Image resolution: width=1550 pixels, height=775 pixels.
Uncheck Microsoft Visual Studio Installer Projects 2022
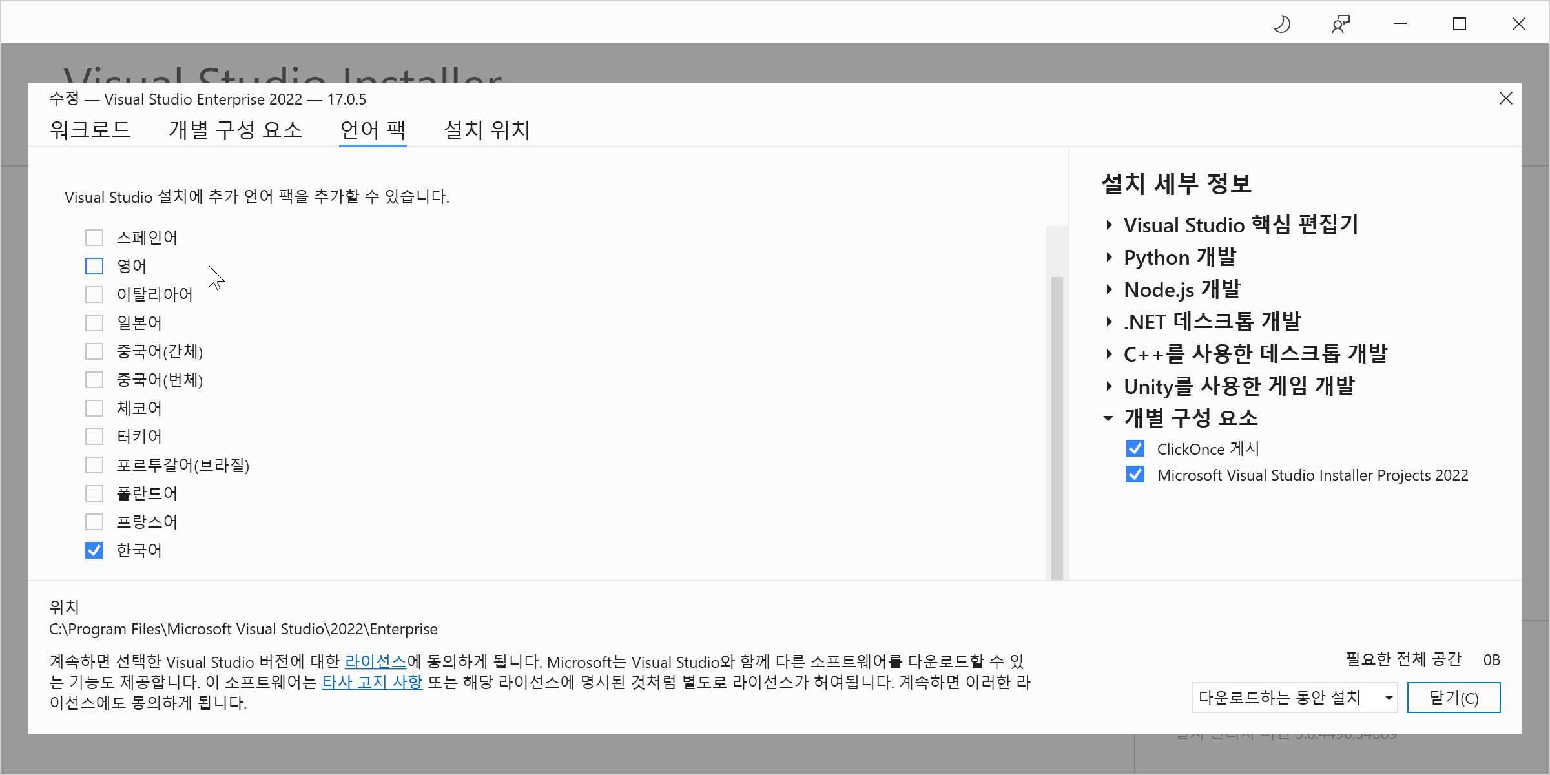pyautogui.click(x=1135, y=475)
